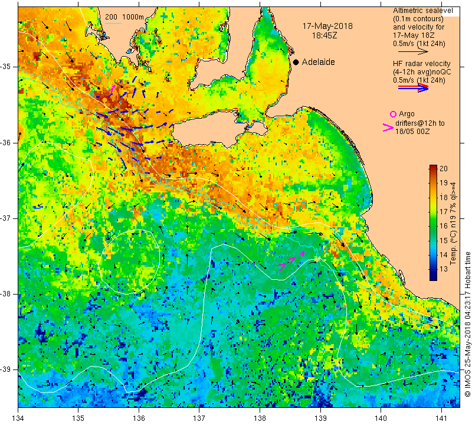Click the '17-May-2018' image date text

click(x=327, y=26)
